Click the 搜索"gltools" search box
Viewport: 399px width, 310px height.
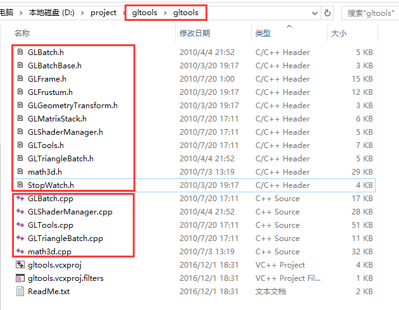click(x=371, y=13)
